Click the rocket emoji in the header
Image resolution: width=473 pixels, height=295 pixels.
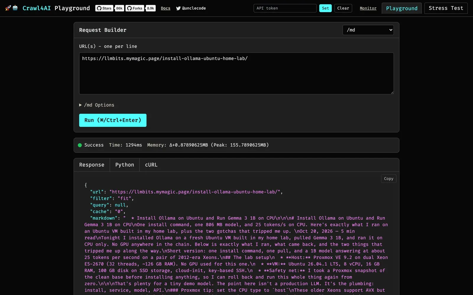coord(8,8)
